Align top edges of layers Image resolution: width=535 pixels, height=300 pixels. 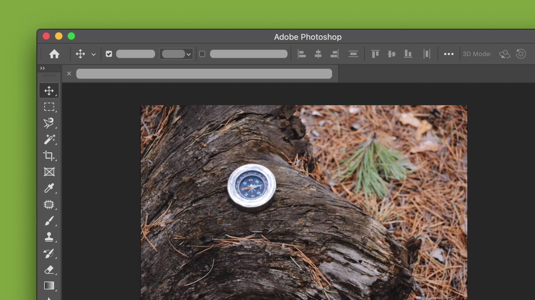(375, 54)
